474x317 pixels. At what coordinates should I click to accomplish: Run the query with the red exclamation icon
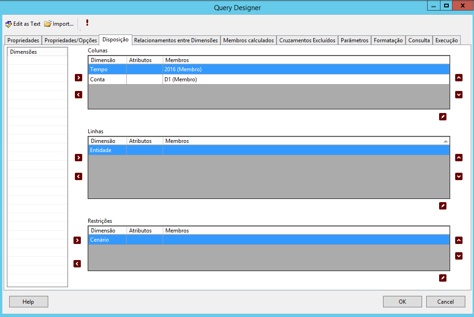[87, 23]
